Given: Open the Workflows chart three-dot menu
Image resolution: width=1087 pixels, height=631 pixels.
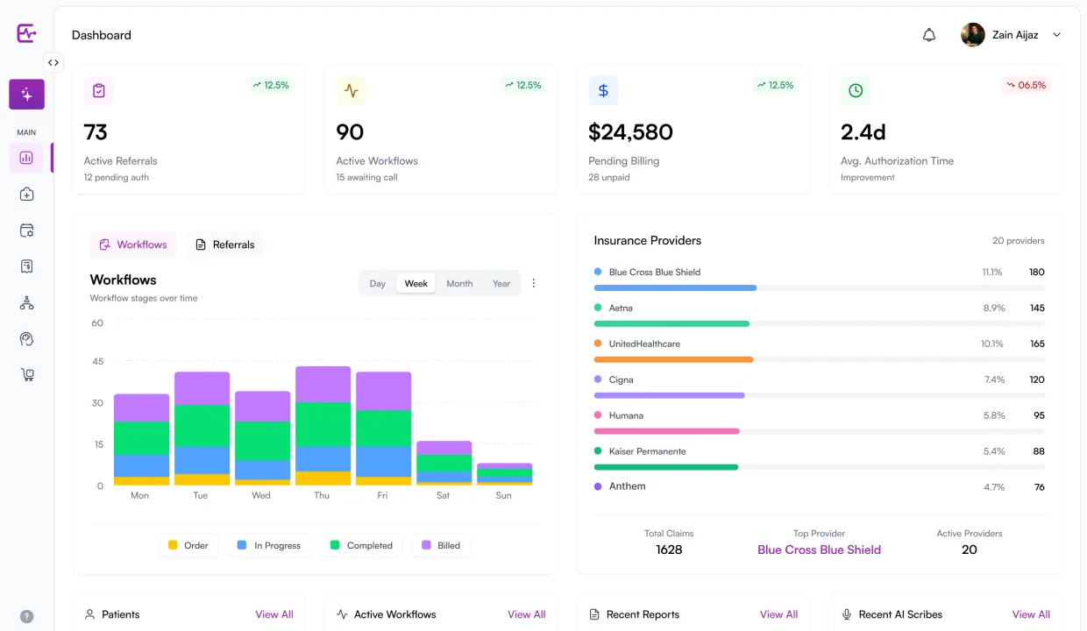Looking at the screenshot, I should point(534,283).
